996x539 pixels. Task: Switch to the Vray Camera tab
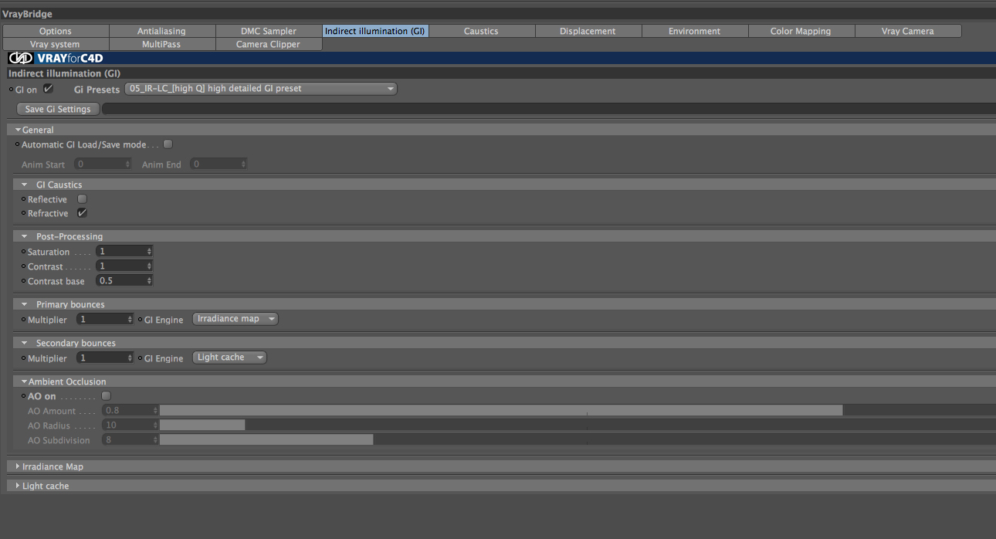[907, 31]
